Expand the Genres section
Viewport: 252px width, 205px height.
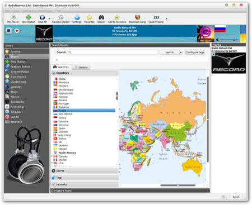pos(85,171)
